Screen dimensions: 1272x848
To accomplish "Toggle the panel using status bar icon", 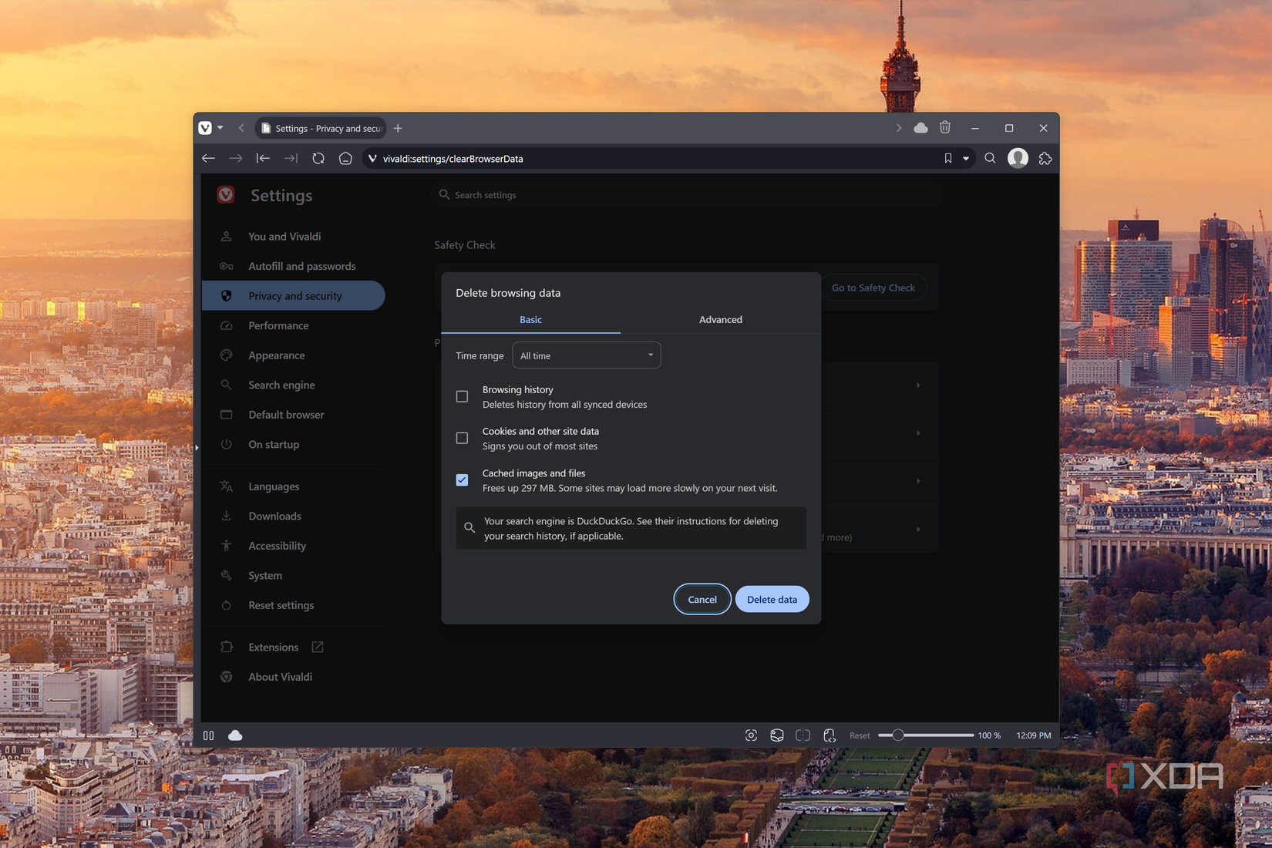I will [x=208, y=735].
